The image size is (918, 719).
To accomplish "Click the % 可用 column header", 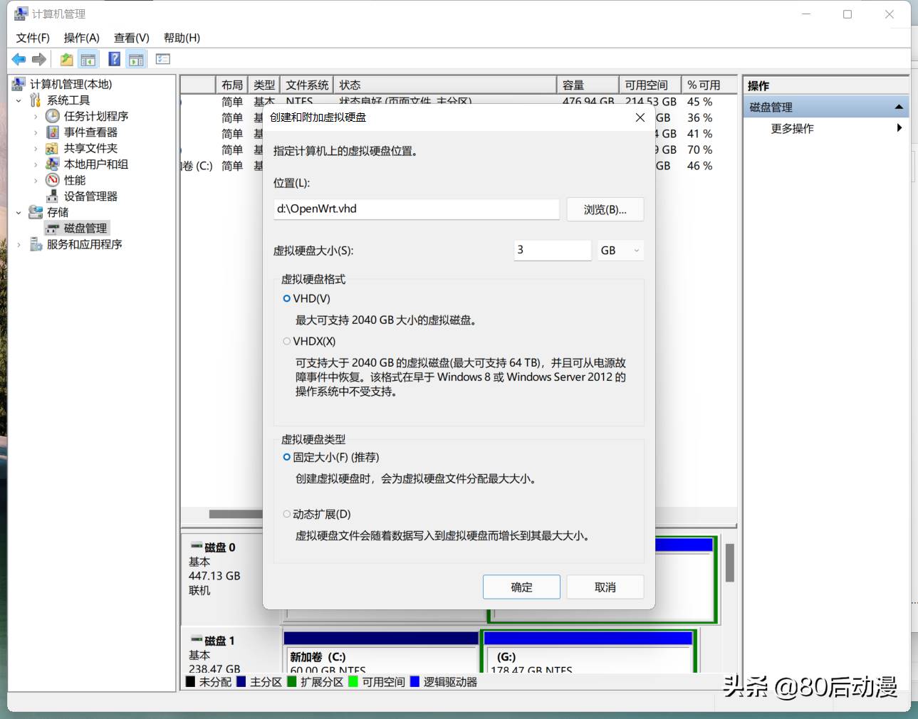I will [709, 85].
